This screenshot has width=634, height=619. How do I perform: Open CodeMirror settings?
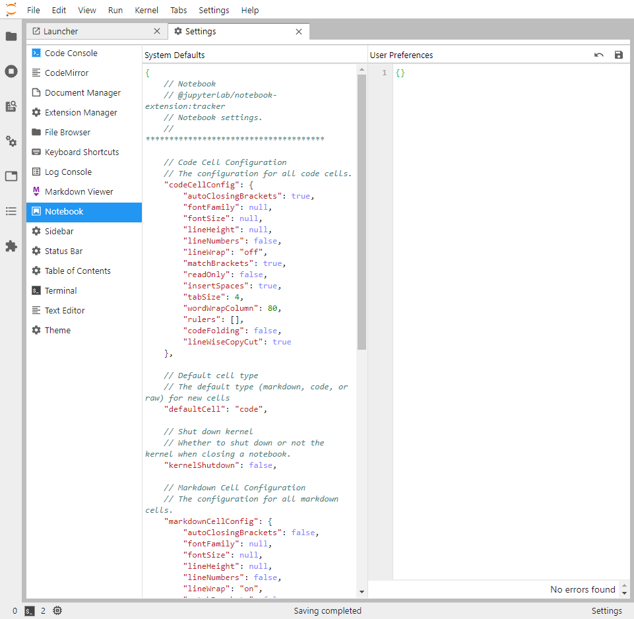click(x=84, y=73)
